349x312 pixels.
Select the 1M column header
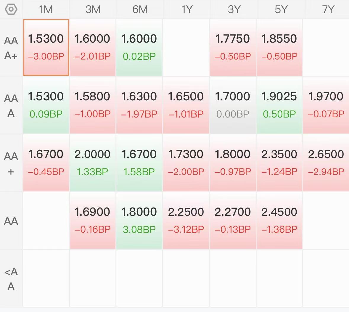[46, 9]
